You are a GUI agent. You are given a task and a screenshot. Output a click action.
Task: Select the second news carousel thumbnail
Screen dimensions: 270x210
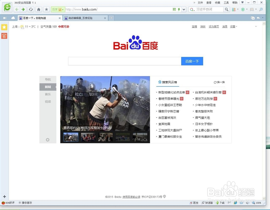coord(88,137)
